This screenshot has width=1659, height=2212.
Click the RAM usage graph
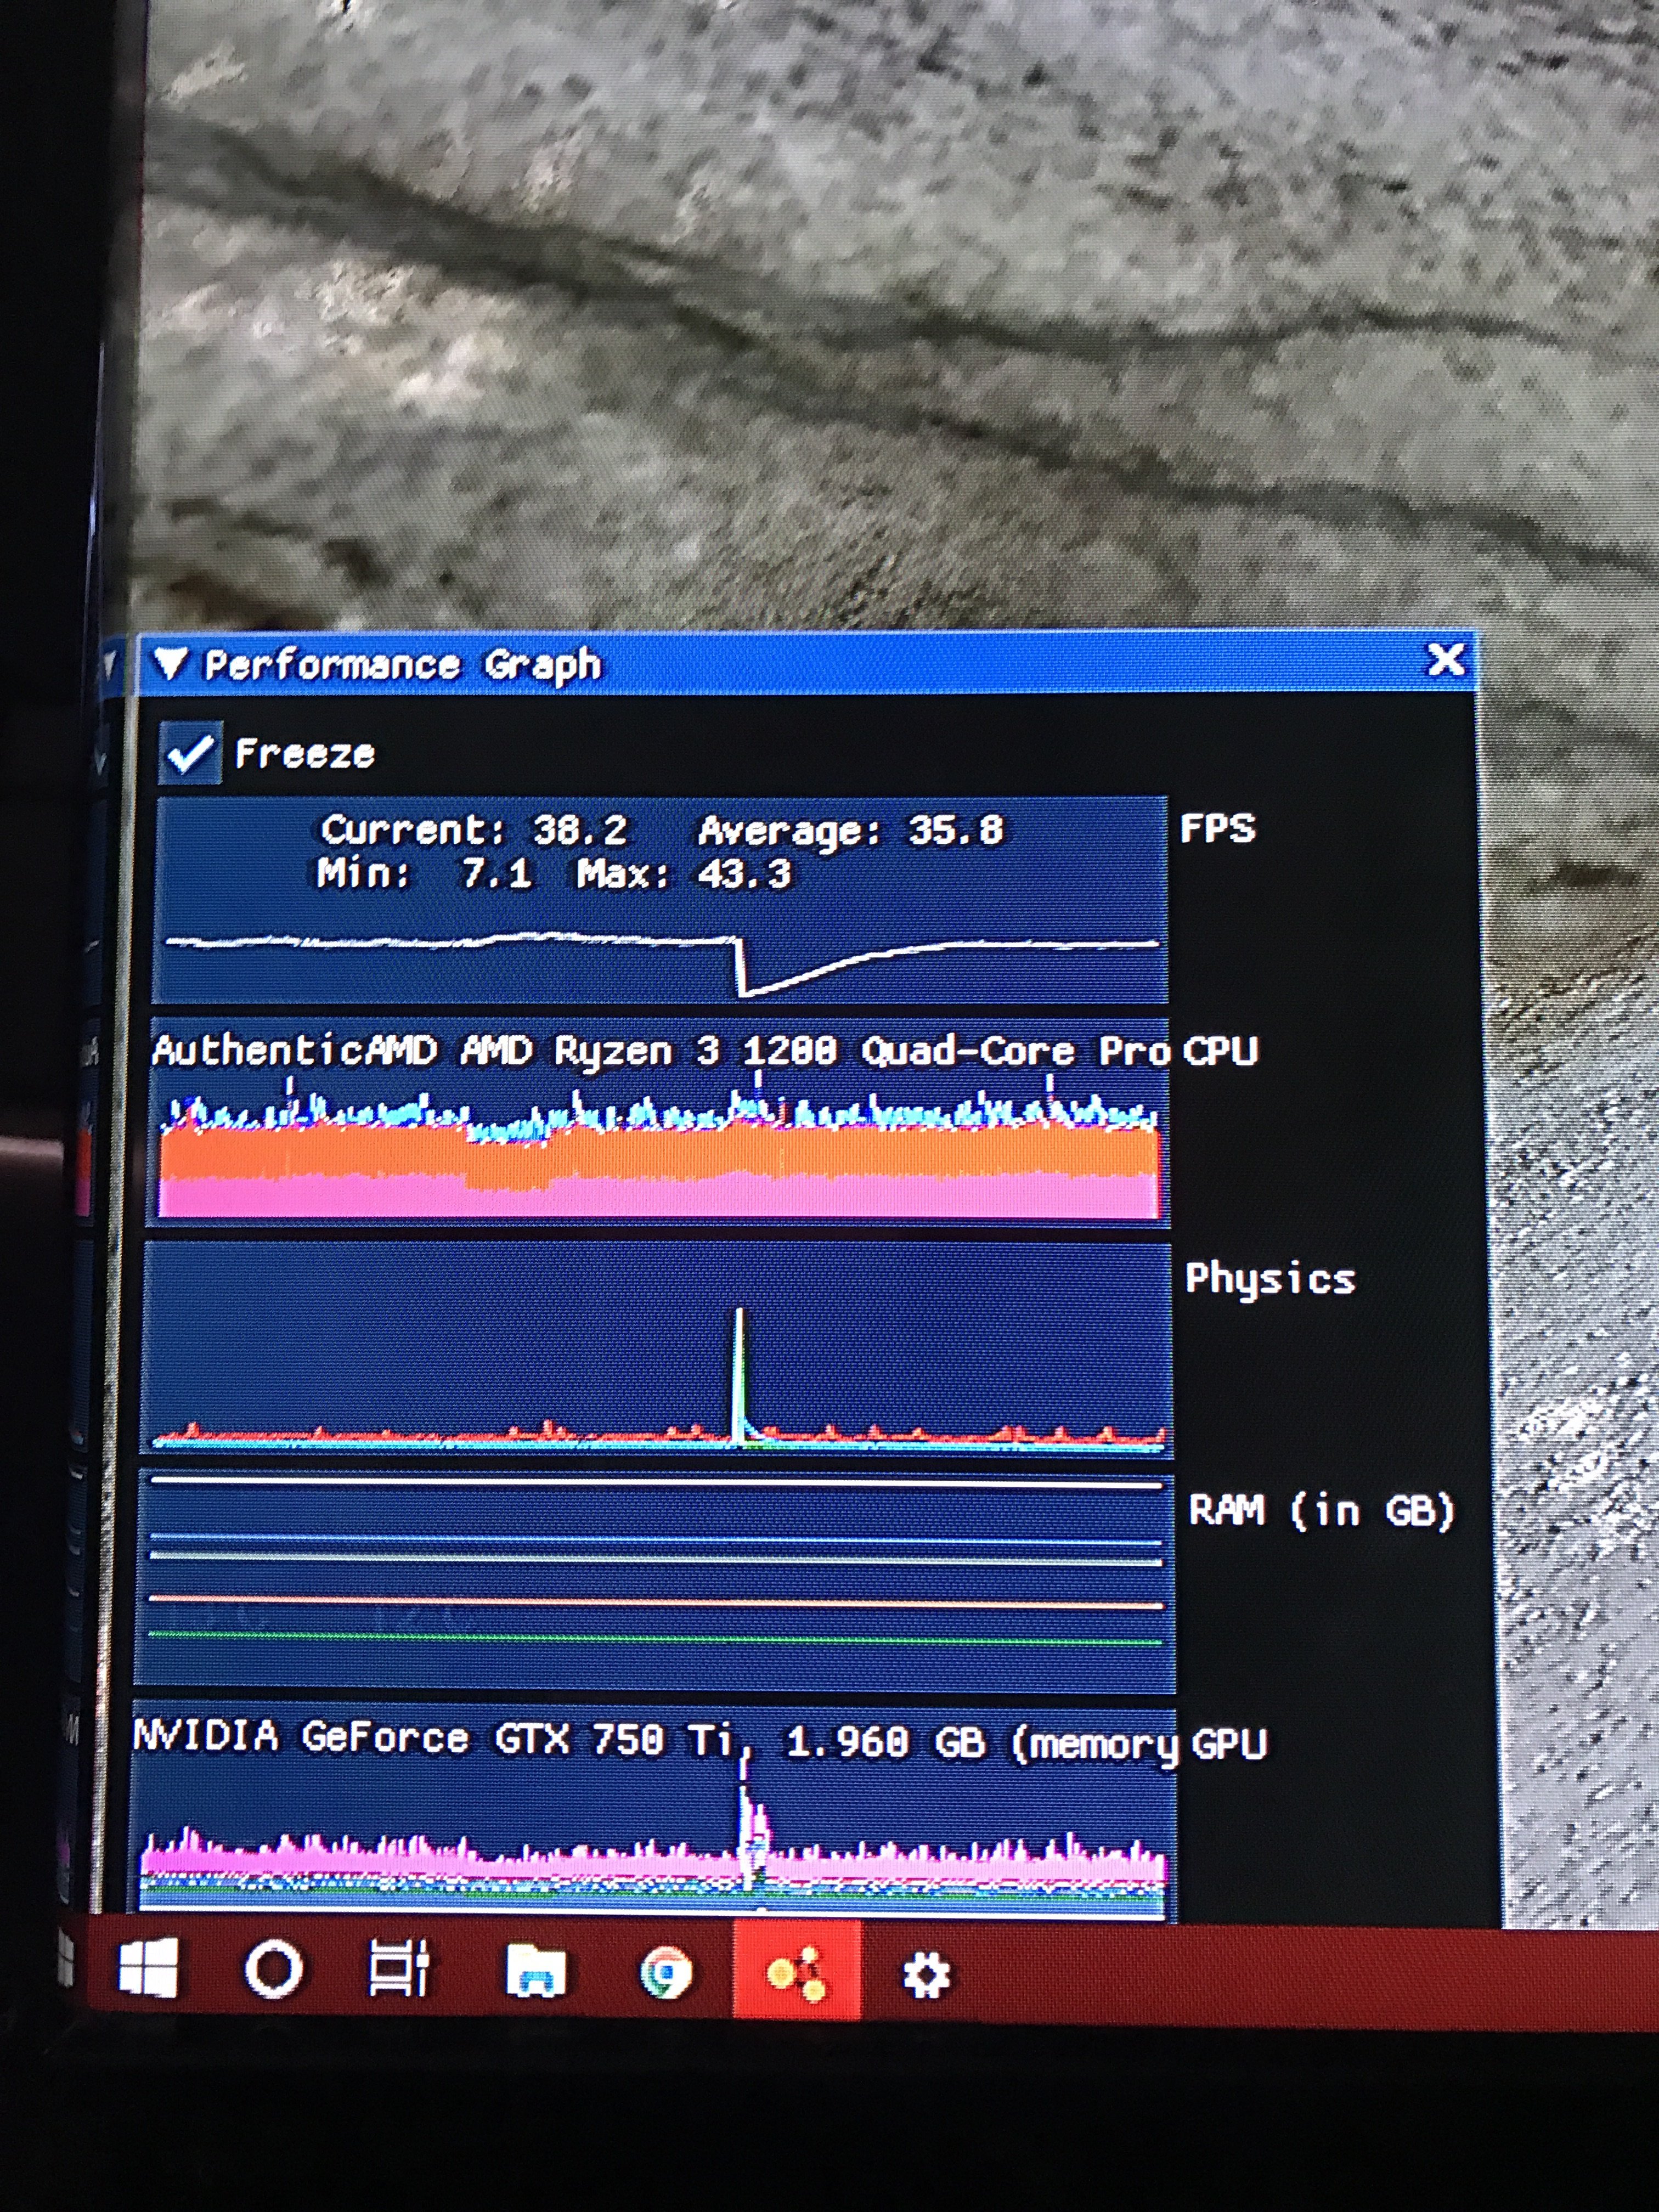point(656,1582)
